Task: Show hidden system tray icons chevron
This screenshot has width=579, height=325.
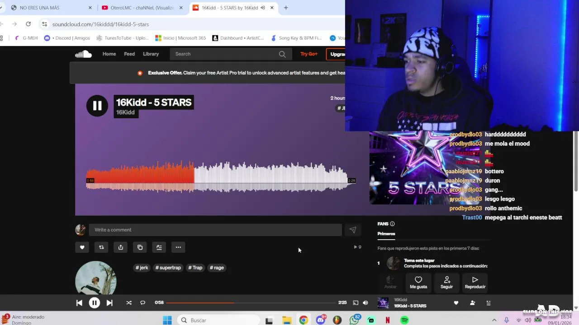Action: 494,320
